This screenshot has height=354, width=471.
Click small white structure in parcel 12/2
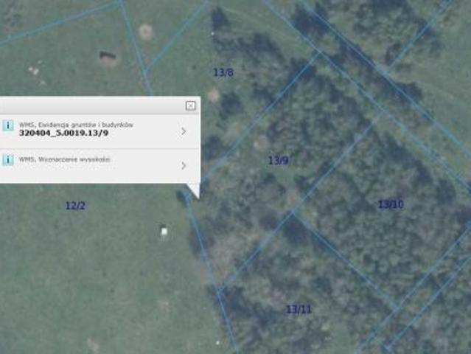pos(164,232)
